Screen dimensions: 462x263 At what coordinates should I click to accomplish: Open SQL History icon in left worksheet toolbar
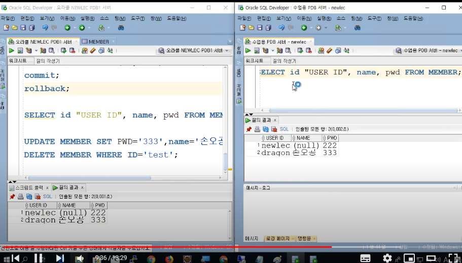tap(101, 51)
